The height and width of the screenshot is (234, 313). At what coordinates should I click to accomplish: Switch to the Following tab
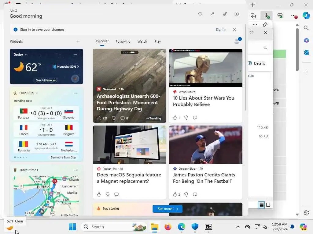click(x=123, y=41)
